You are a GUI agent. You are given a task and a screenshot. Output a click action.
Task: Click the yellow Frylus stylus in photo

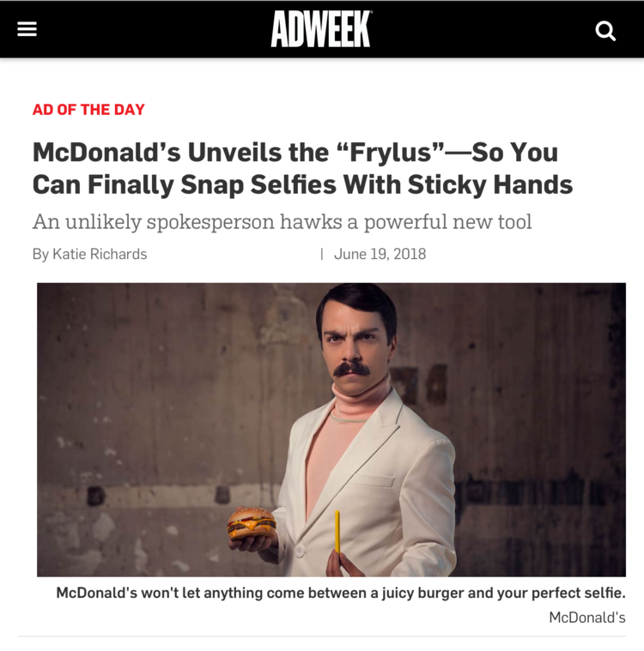click(337, 532)
